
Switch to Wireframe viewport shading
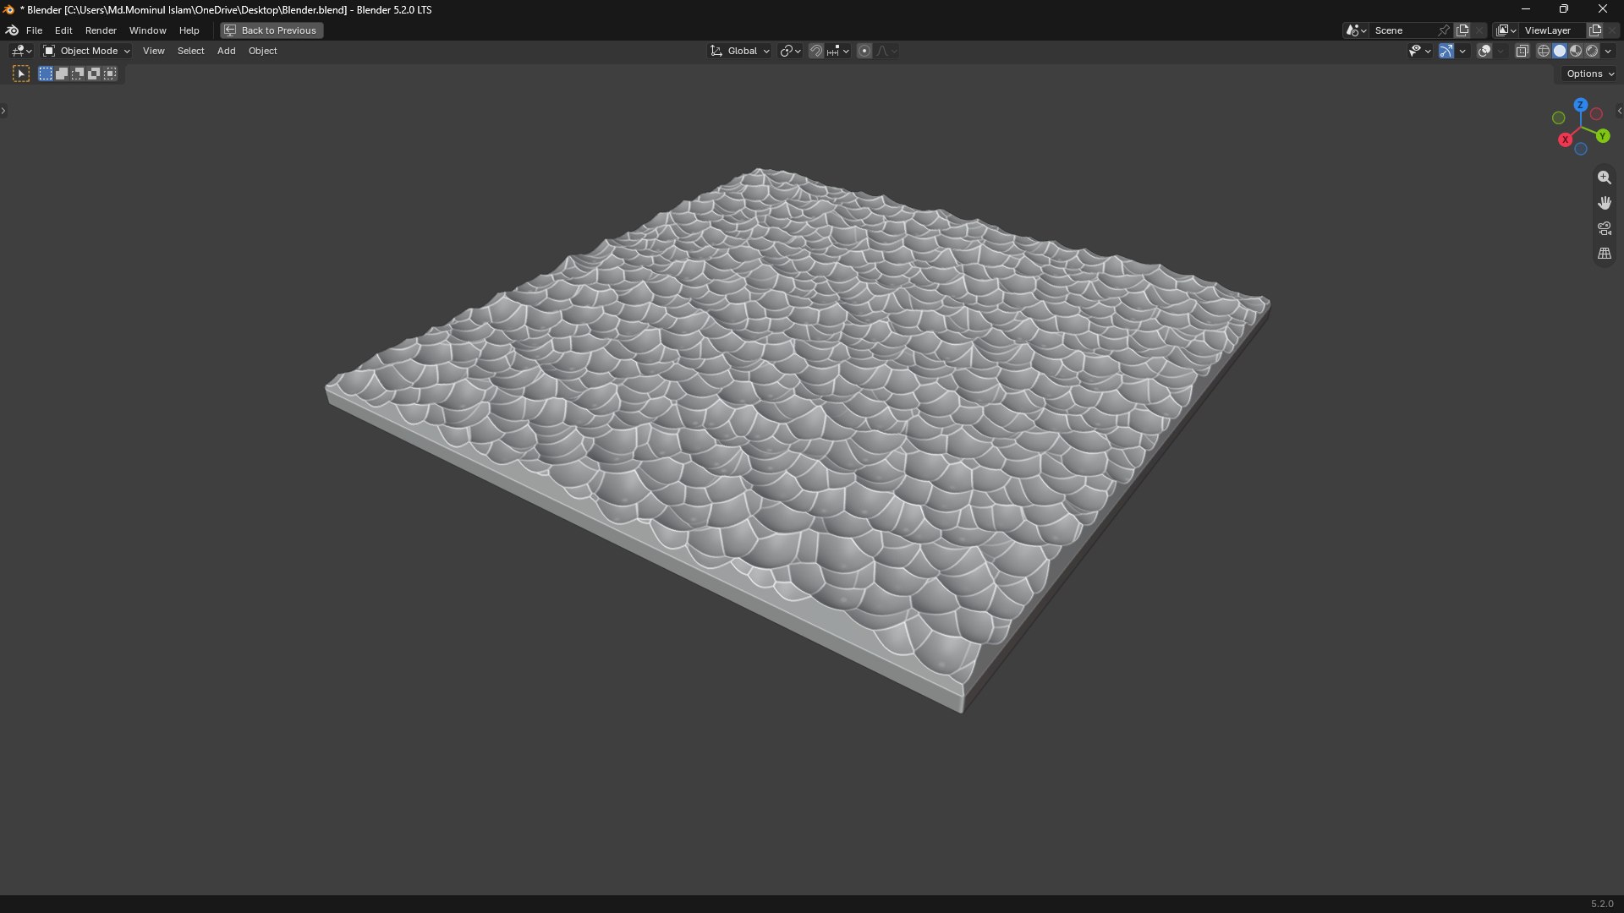(1544, 52)
